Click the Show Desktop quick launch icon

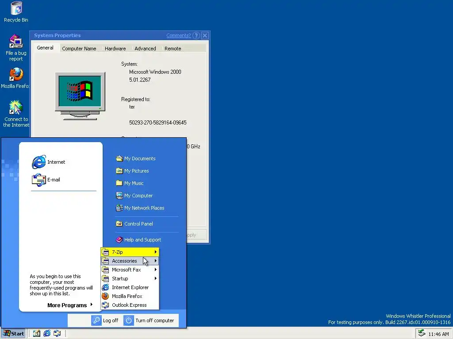pos(36,334)
